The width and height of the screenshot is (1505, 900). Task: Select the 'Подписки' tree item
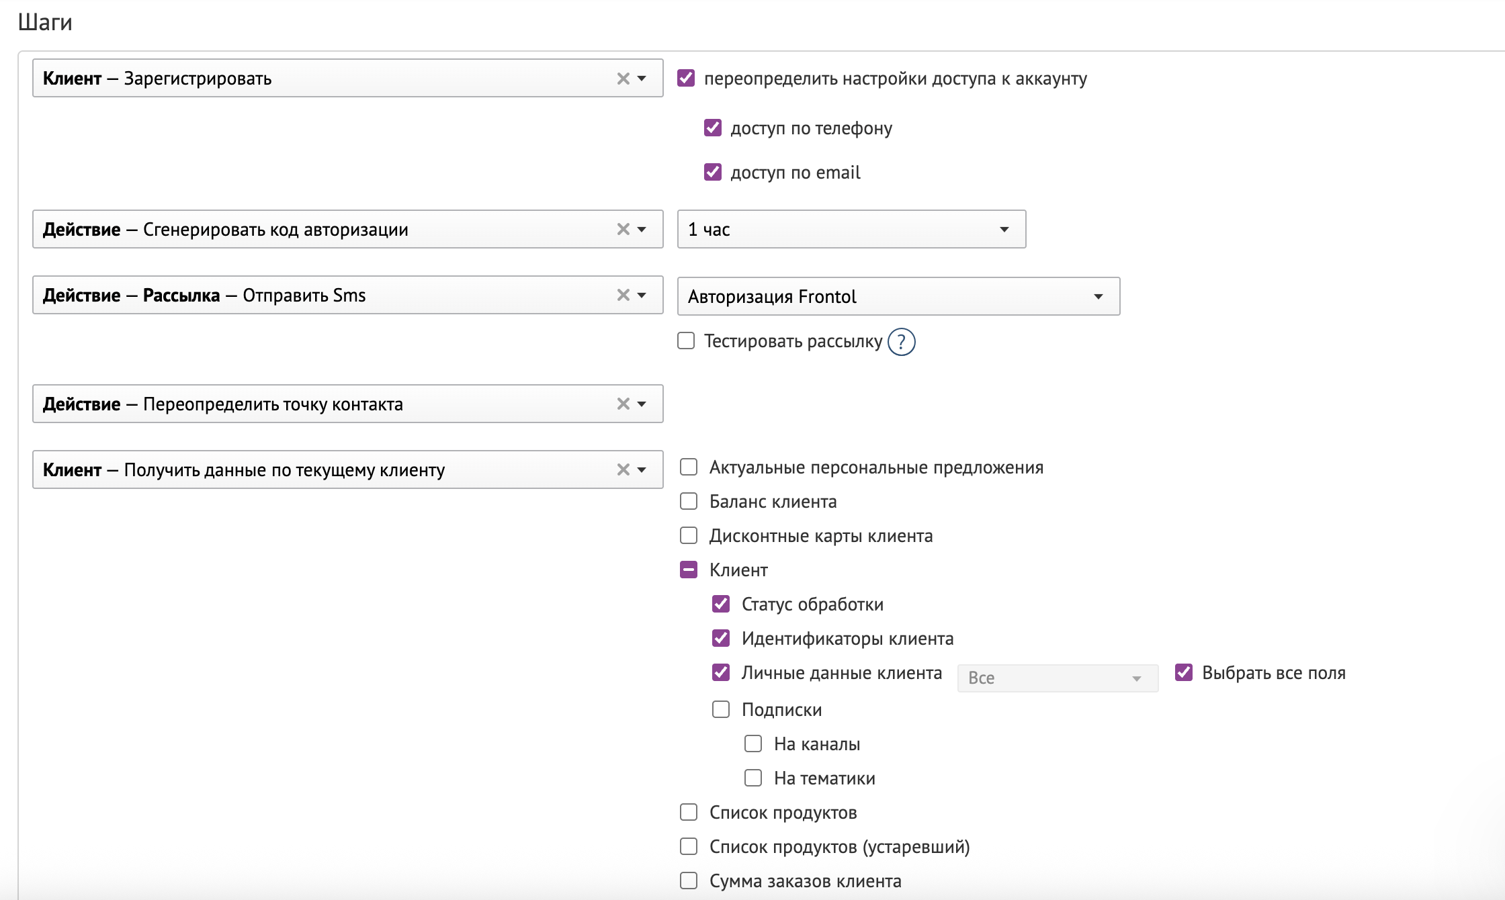(781, 710)
